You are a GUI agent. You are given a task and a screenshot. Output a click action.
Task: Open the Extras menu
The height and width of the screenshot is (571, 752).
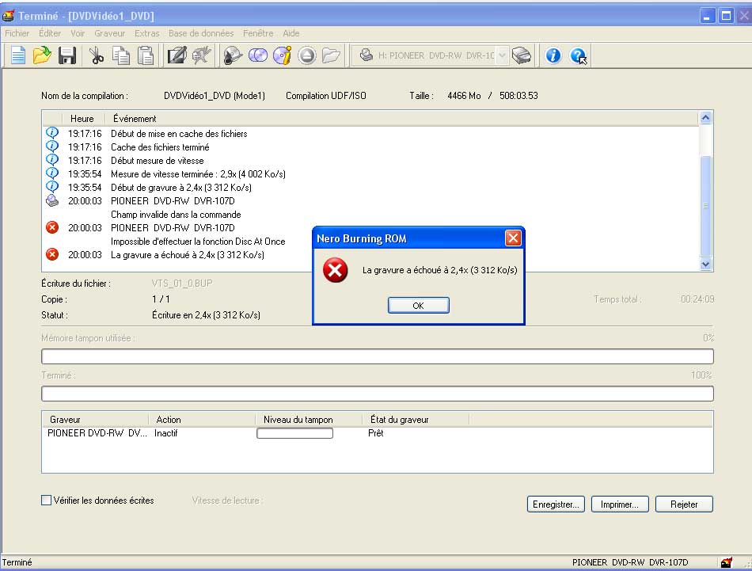146,33
